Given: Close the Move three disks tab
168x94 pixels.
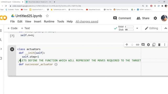Looking at the screenshot, I should tap(50, 2).
